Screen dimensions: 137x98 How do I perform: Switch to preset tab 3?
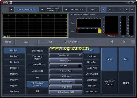pyautogui.click(x=115, y=10)
